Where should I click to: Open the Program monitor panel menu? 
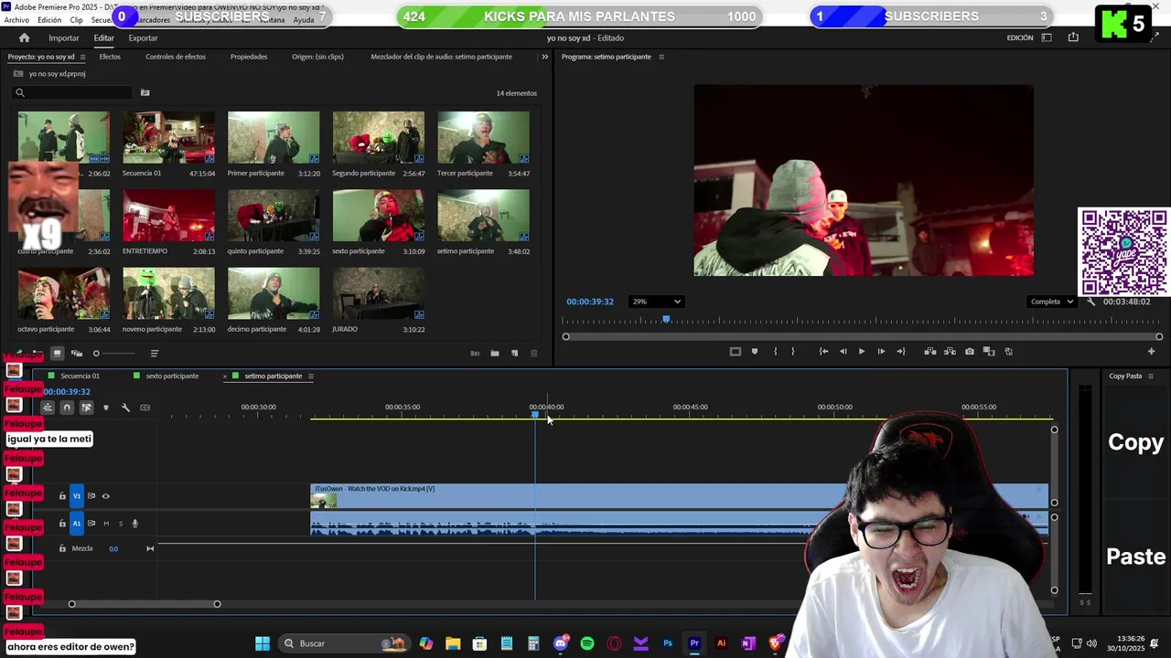click(x=661, y=57)
